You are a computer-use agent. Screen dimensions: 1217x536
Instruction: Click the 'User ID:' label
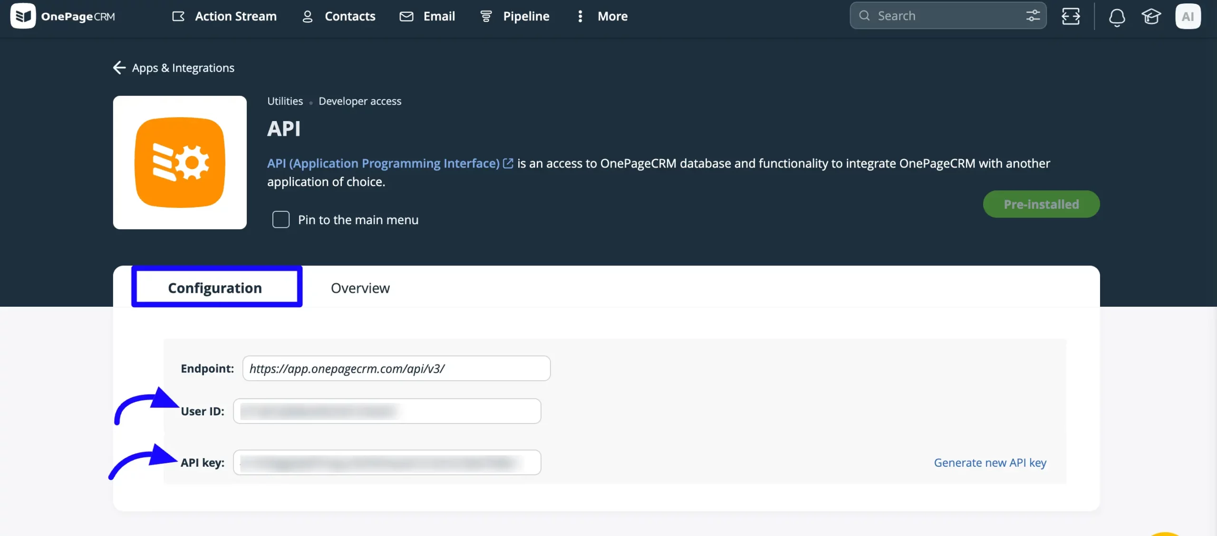[203, 411]
